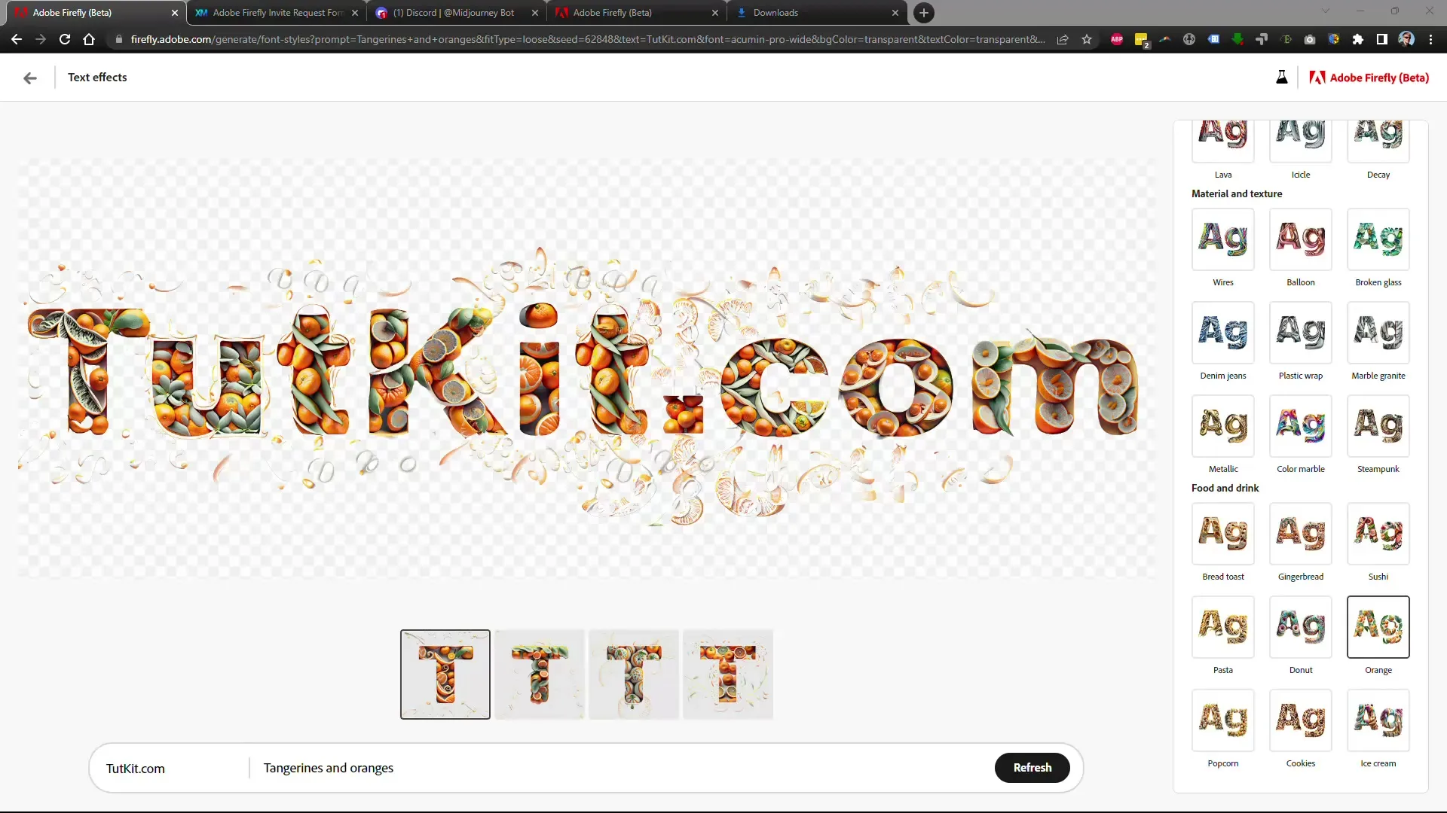This screenshot has width=1447, height=813.
Task: Click the Refresh button to regenerate
Action: tap(1032, 767)
